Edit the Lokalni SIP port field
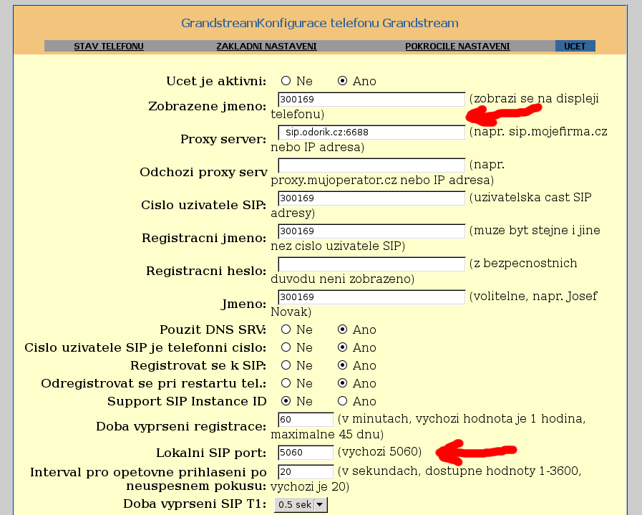Screen dimensions: 642x515 coord(306,453)
